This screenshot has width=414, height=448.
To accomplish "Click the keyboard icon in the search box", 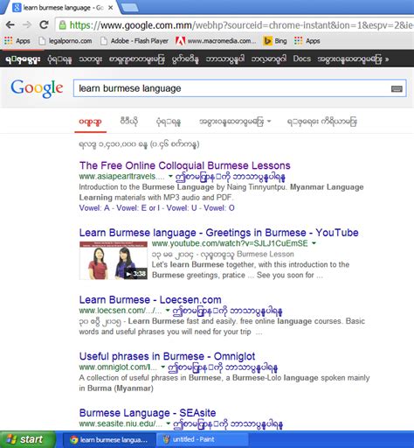I will pyautogui.click(x=397, y=88).
